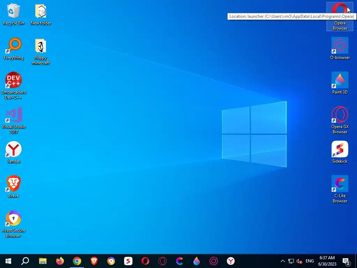Switch to Google Chrome in the taskbar

(77, 261)
